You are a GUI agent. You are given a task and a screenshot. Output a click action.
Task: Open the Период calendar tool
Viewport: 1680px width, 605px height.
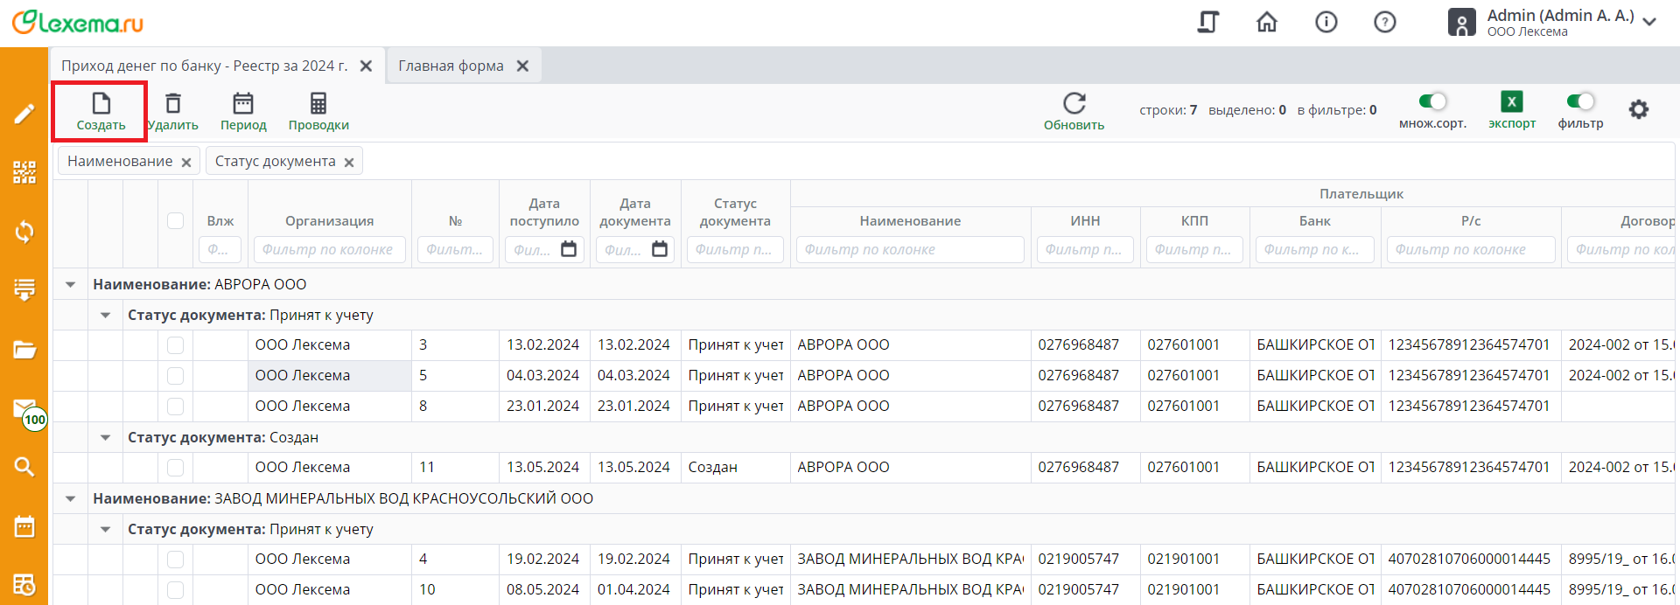coord(243,104)
